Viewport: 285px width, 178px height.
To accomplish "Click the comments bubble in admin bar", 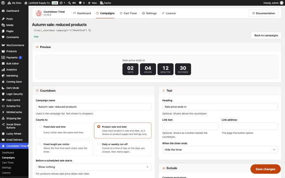I will coord(82,3).
